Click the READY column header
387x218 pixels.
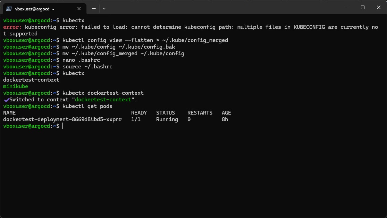[x=139, y=113]
